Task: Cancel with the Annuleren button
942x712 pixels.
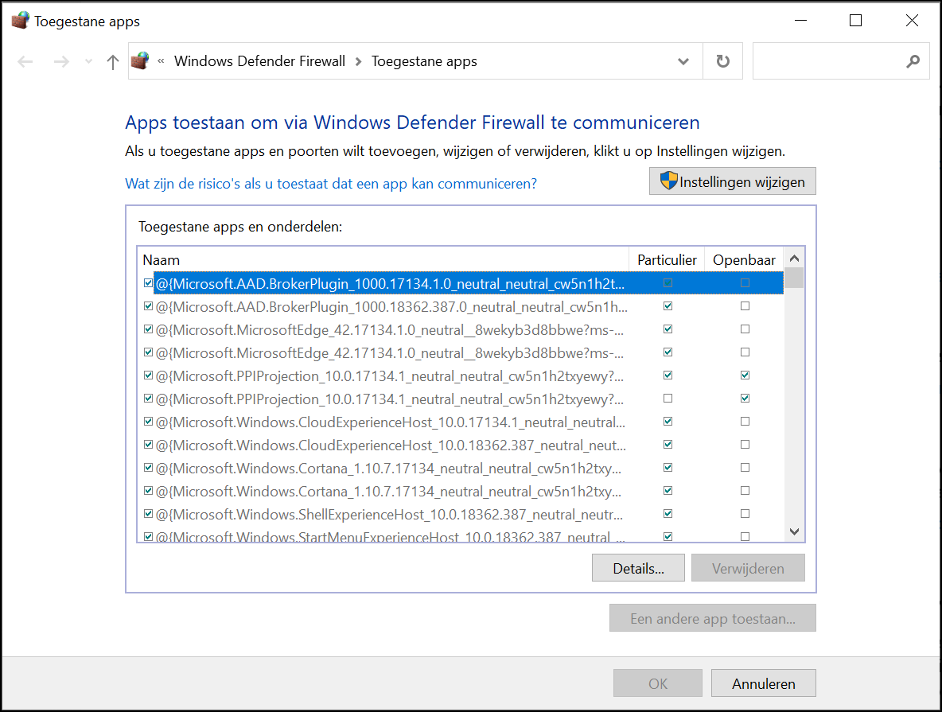Action: click(x=764, y=683)
